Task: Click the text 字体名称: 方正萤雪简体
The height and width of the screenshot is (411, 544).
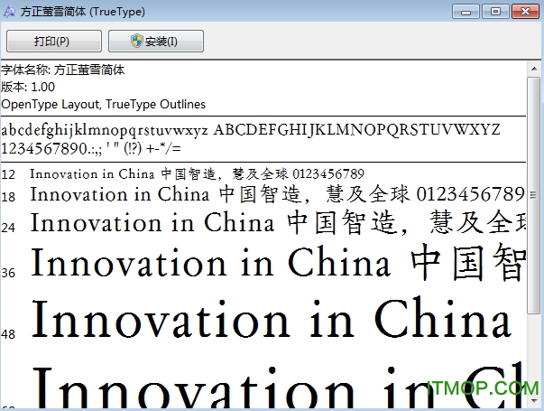Action: 63,70
